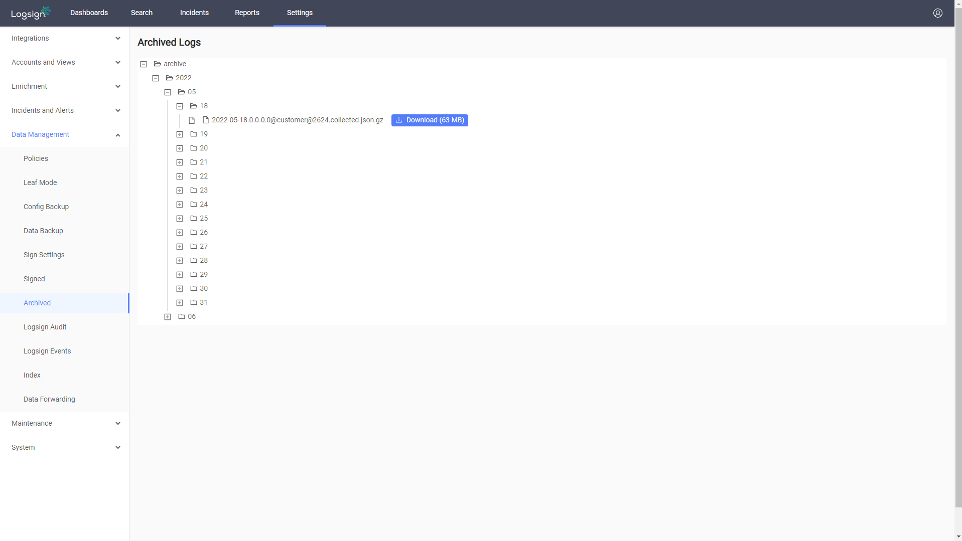This screenshot has height=541, width=962.
Task: Expand the 06 month node
Action: click(x=168, y=316)
